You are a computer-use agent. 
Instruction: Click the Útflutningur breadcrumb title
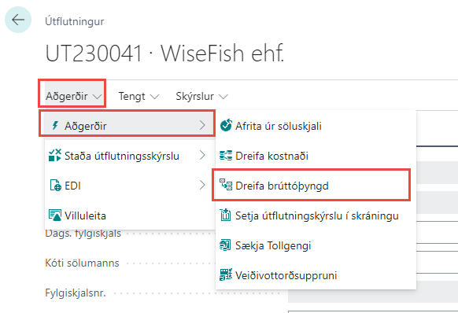[x=75, y=21]
